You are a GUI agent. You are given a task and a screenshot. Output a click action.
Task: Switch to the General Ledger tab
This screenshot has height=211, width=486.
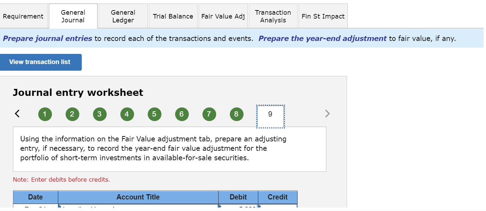pyautogui.click(x=123, y=16)
